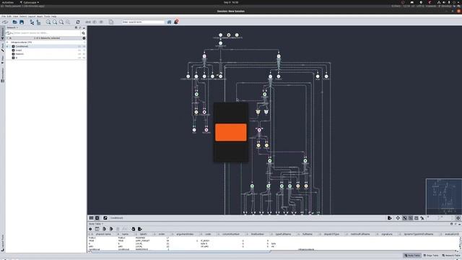Click the Node Table horizontal scrollbar

click(180, 251)
